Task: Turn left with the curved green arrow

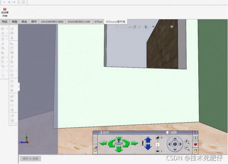Action: pyautogui.click(x=111, y=143)
